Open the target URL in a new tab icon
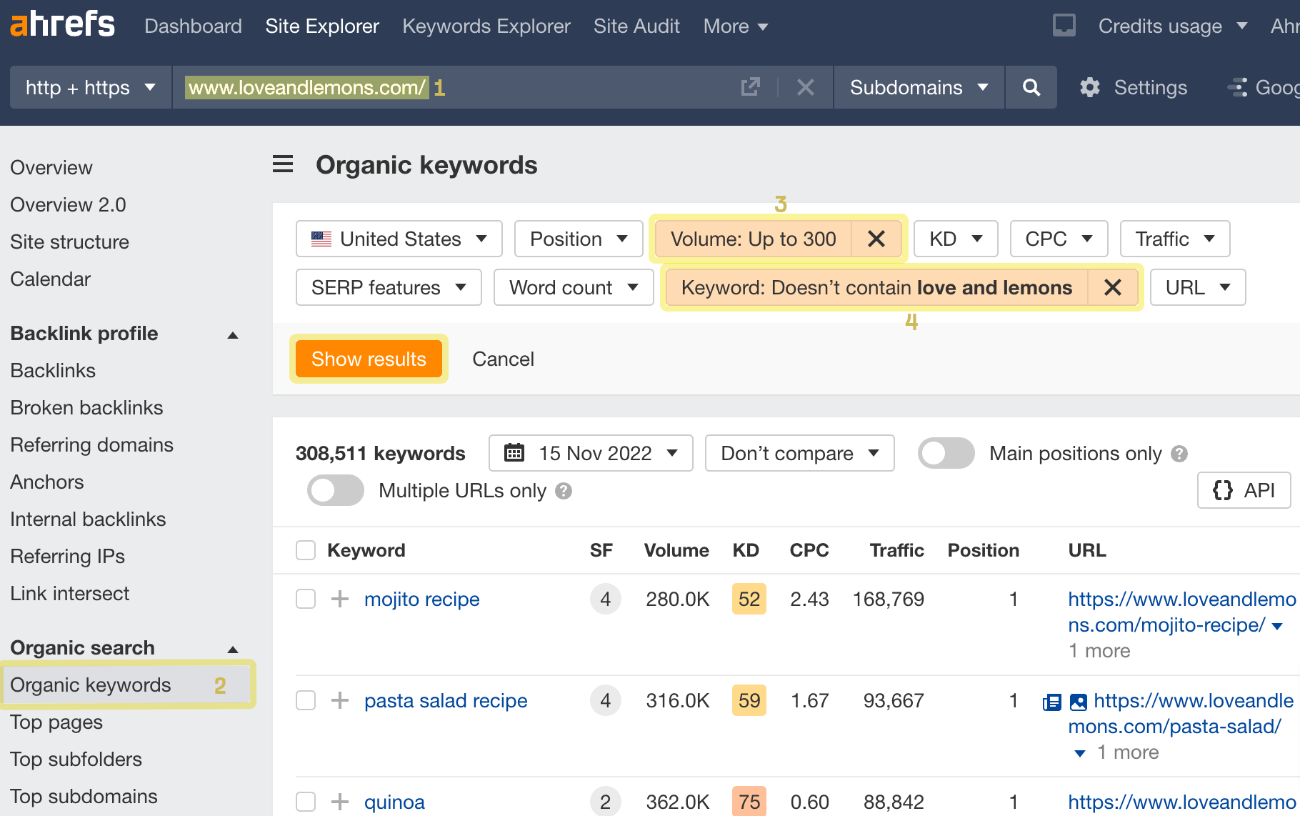This screenshot has width=1300, height=816. coord(749,86)
